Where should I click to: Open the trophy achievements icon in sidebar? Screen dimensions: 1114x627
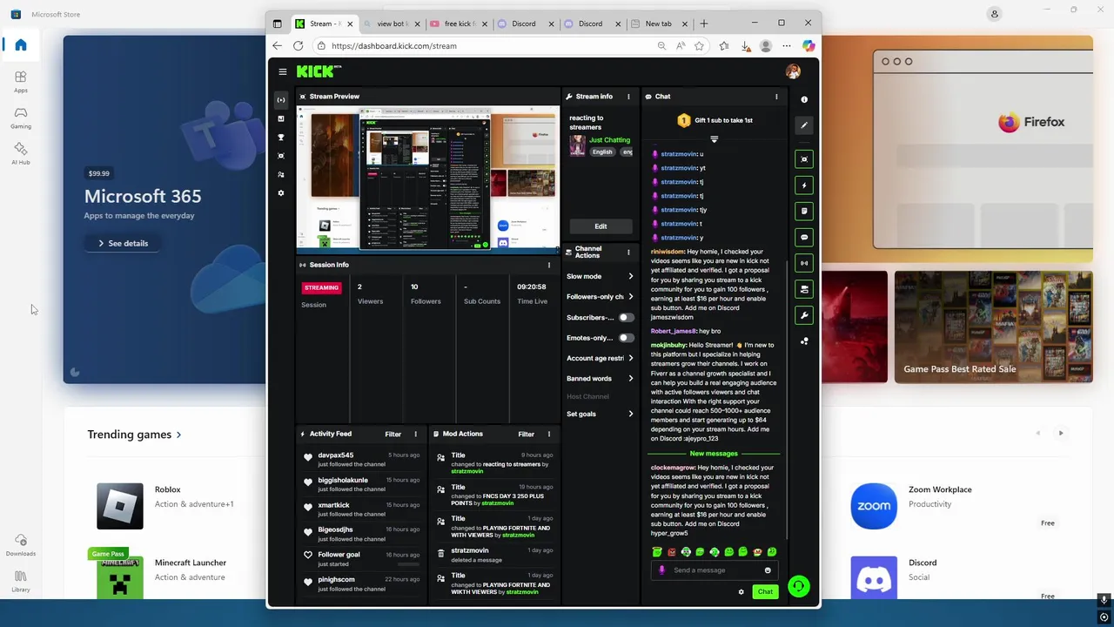click(280, 138)
